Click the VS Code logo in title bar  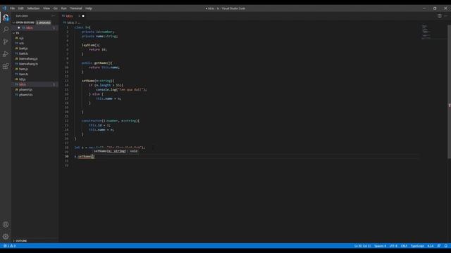(4, 8)
